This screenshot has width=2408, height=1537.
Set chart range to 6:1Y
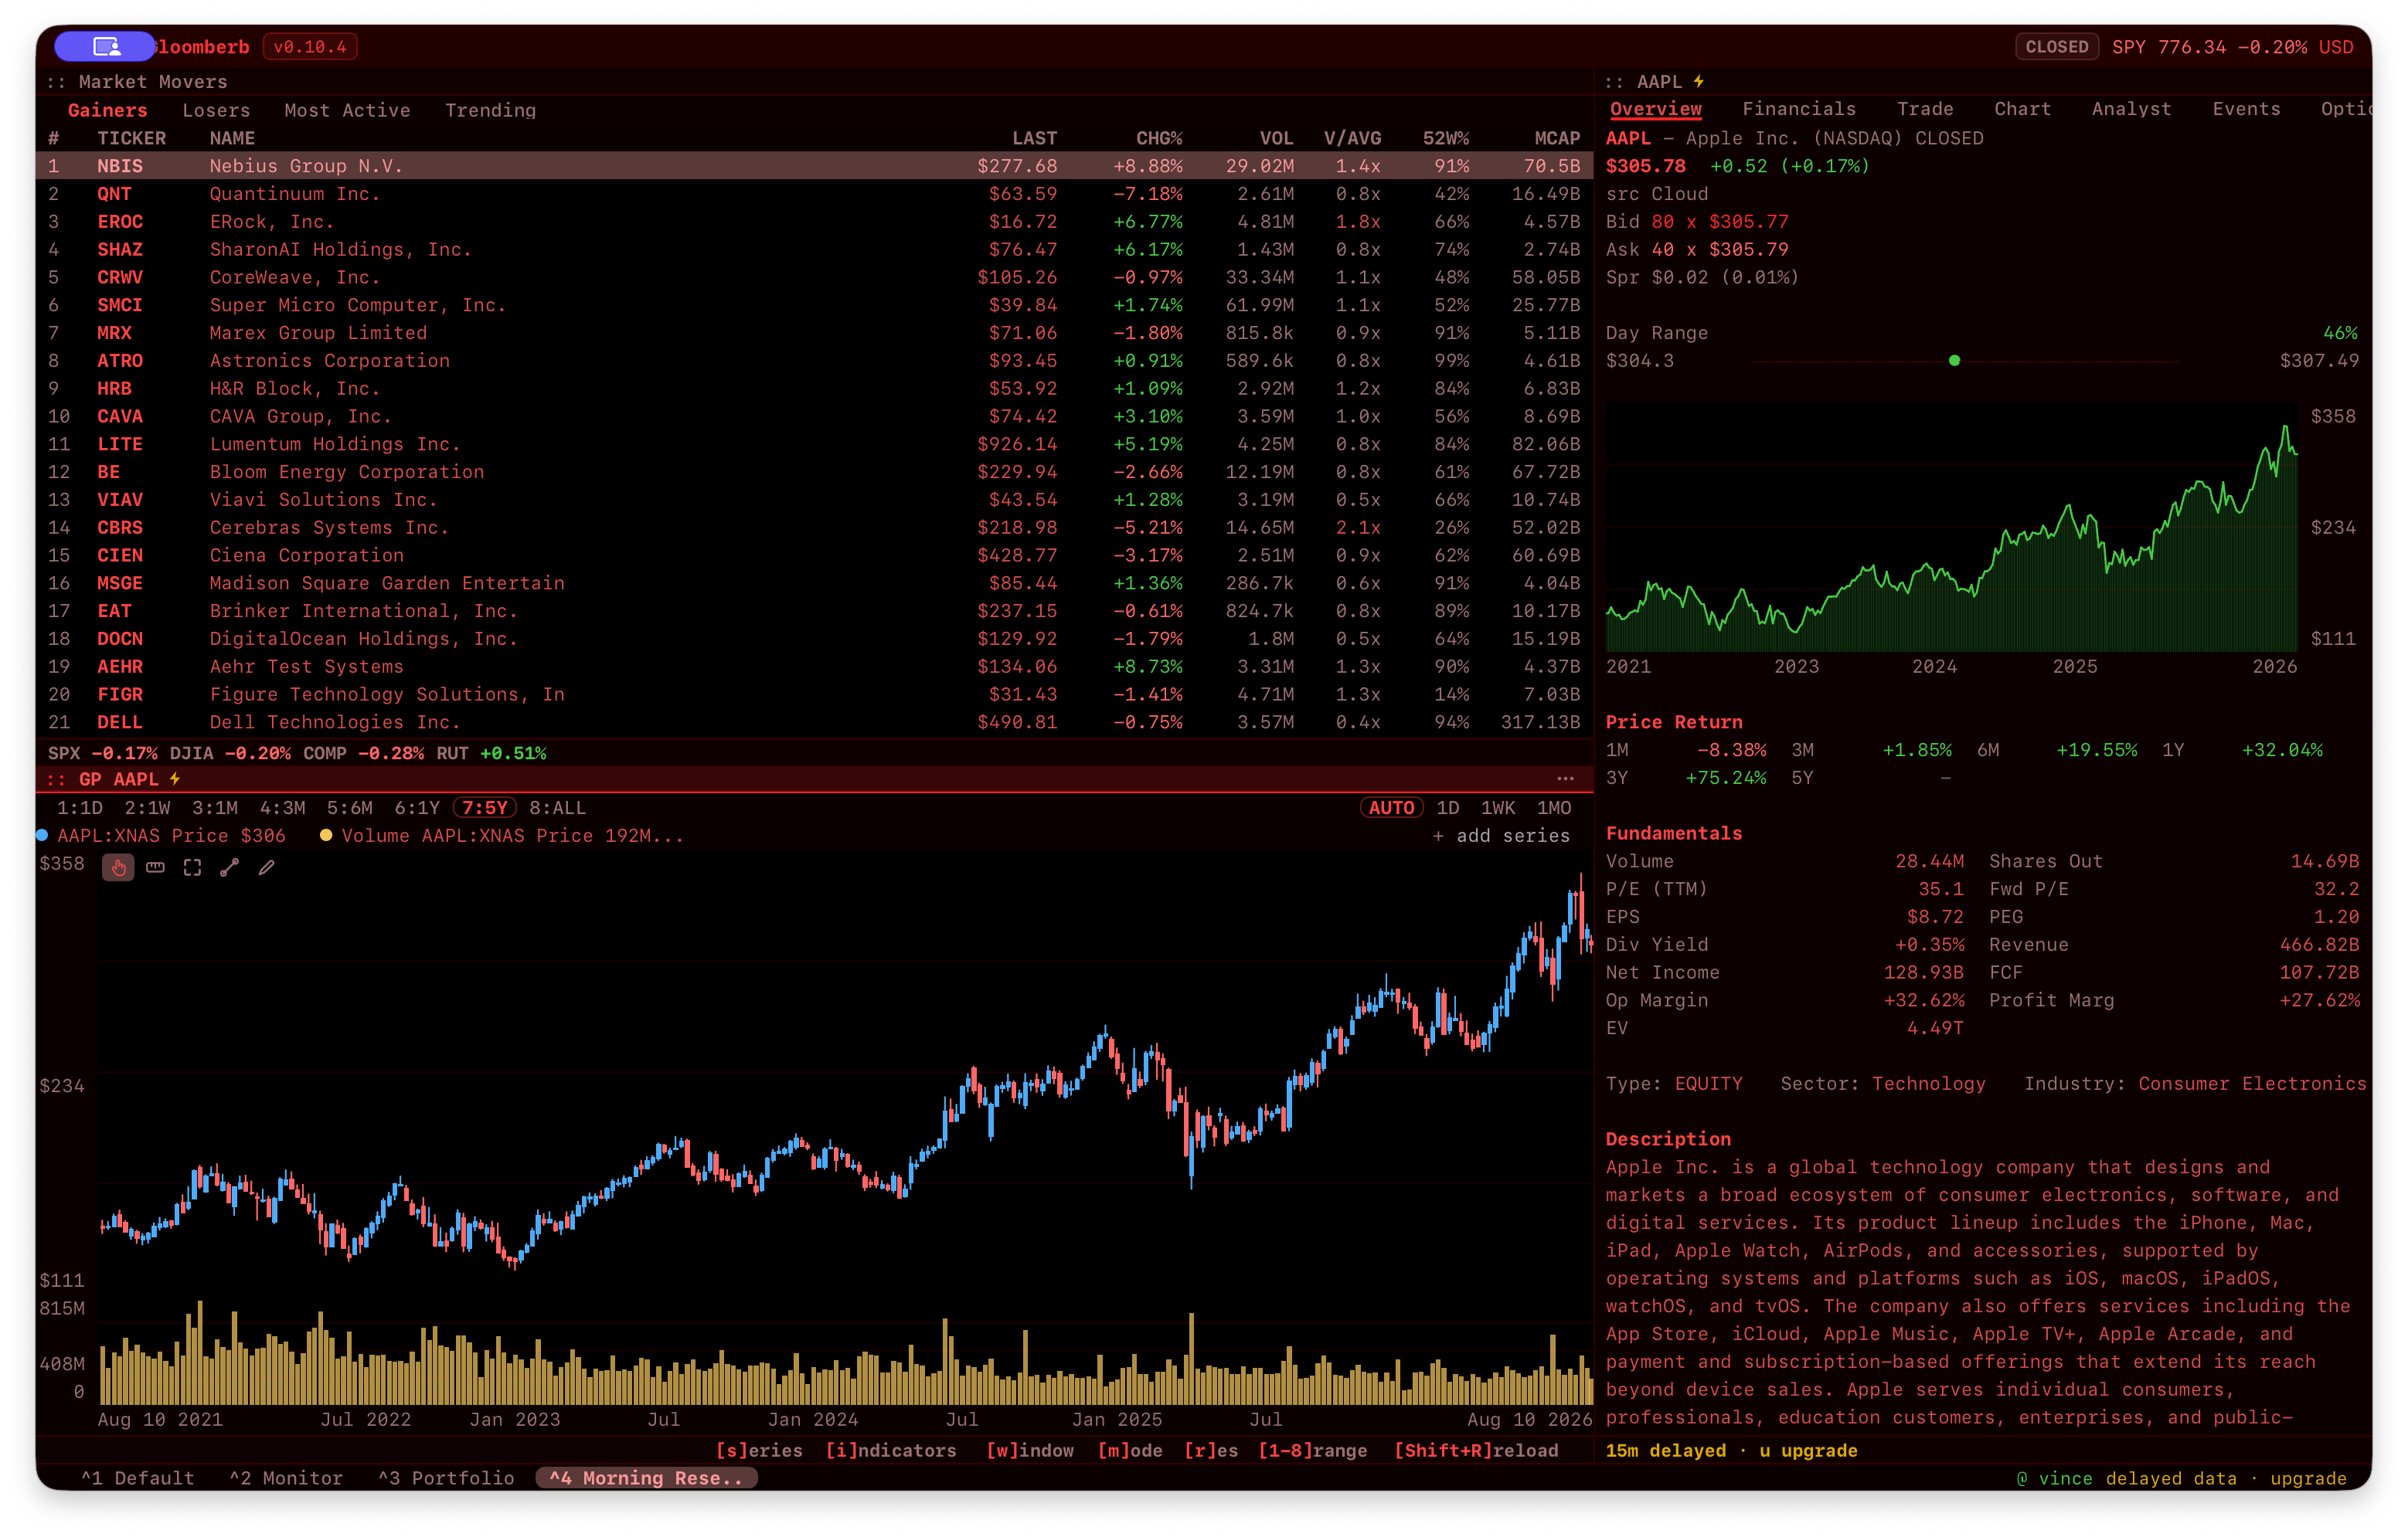pos(417,807)
